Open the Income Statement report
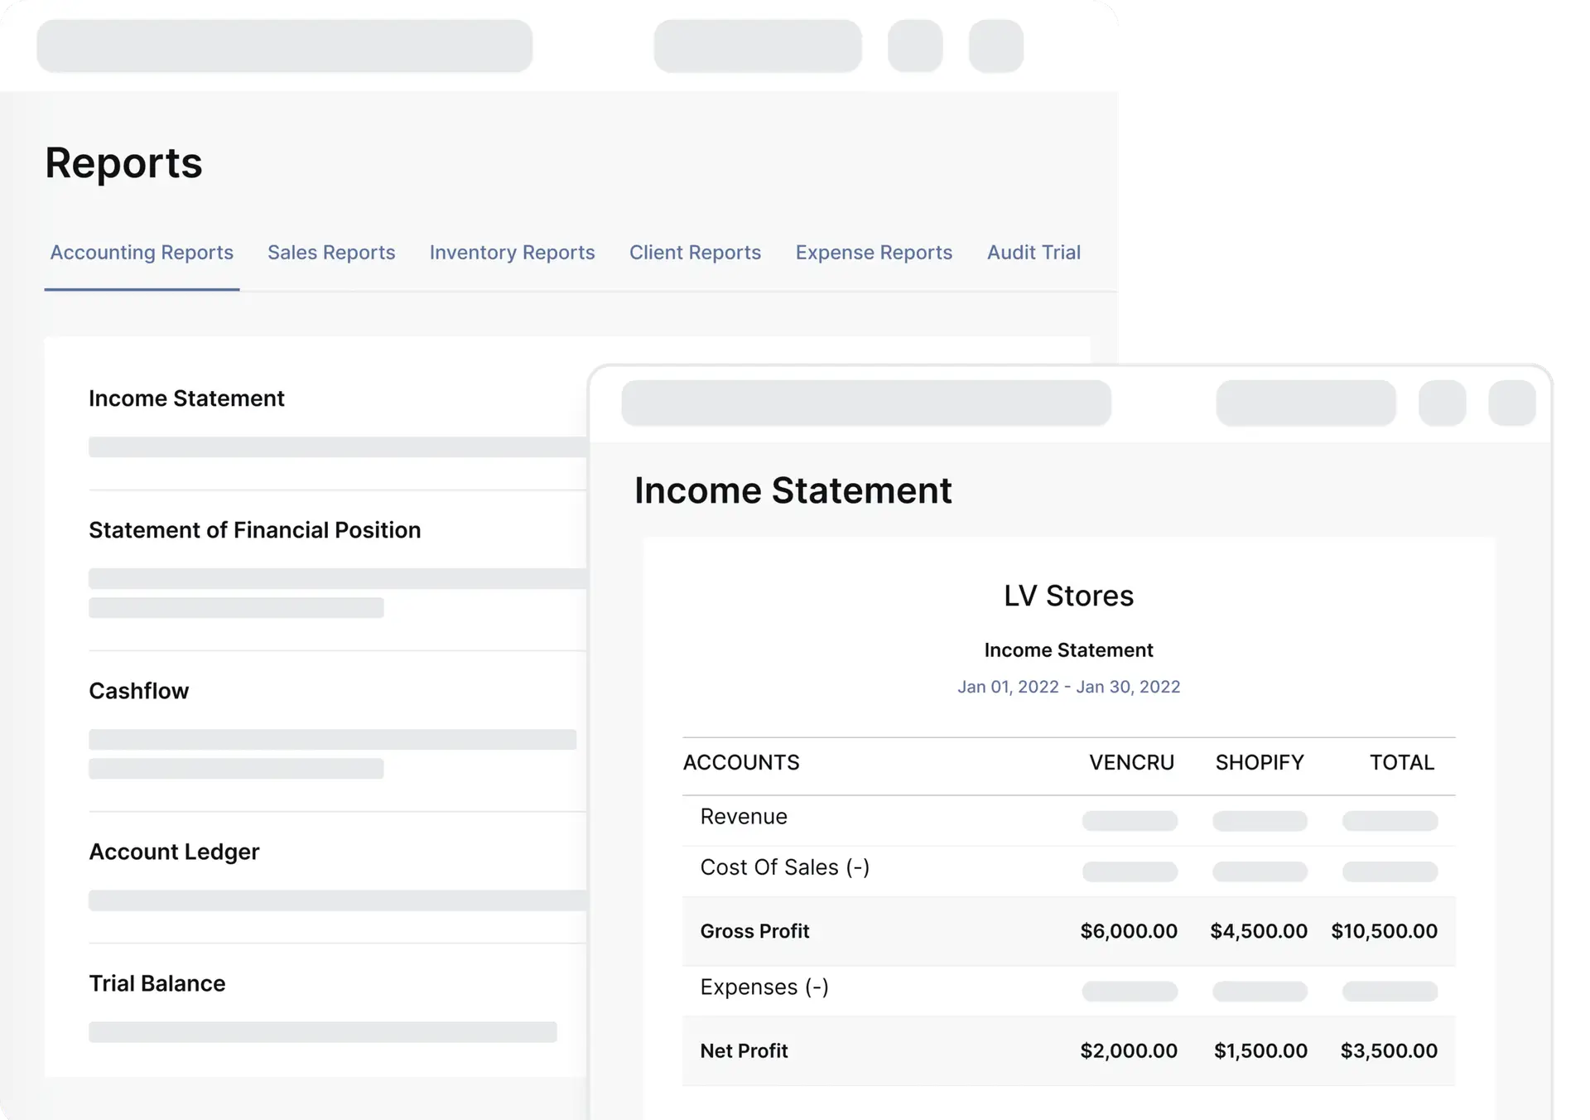This screenshot has width=1590, height=1120. 186,398
